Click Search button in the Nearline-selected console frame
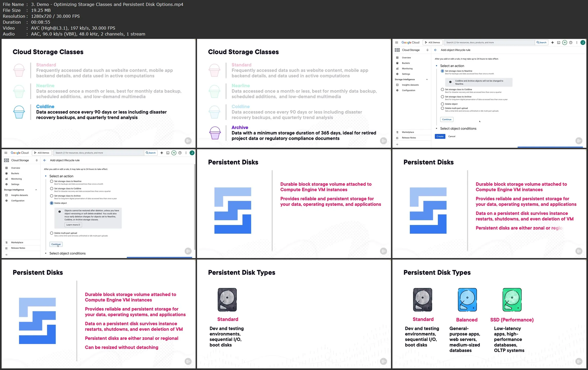 pos(541,42)
